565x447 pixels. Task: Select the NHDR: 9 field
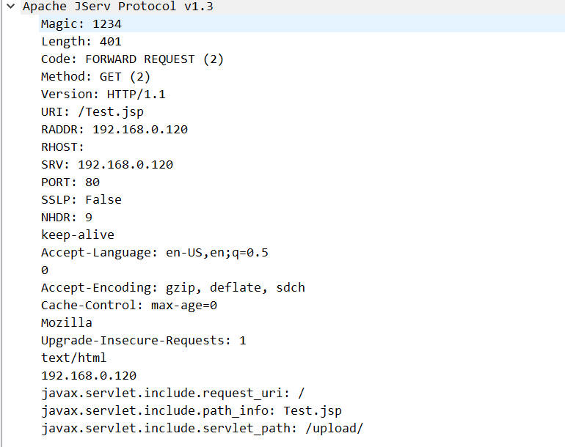coord(66,218)
